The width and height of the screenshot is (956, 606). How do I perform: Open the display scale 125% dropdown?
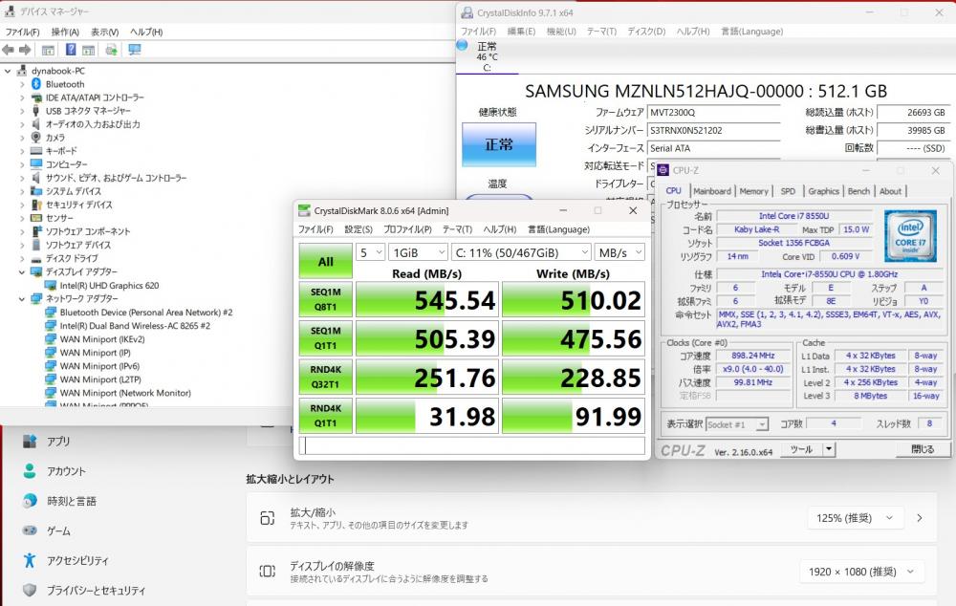855,518
